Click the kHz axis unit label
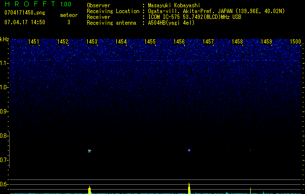Viewport: 305px width, 194px height. pos(4,39)
